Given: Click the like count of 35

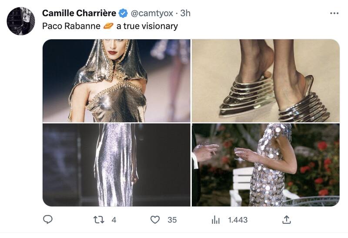Looking at the screenshot, I should [172, 220].
